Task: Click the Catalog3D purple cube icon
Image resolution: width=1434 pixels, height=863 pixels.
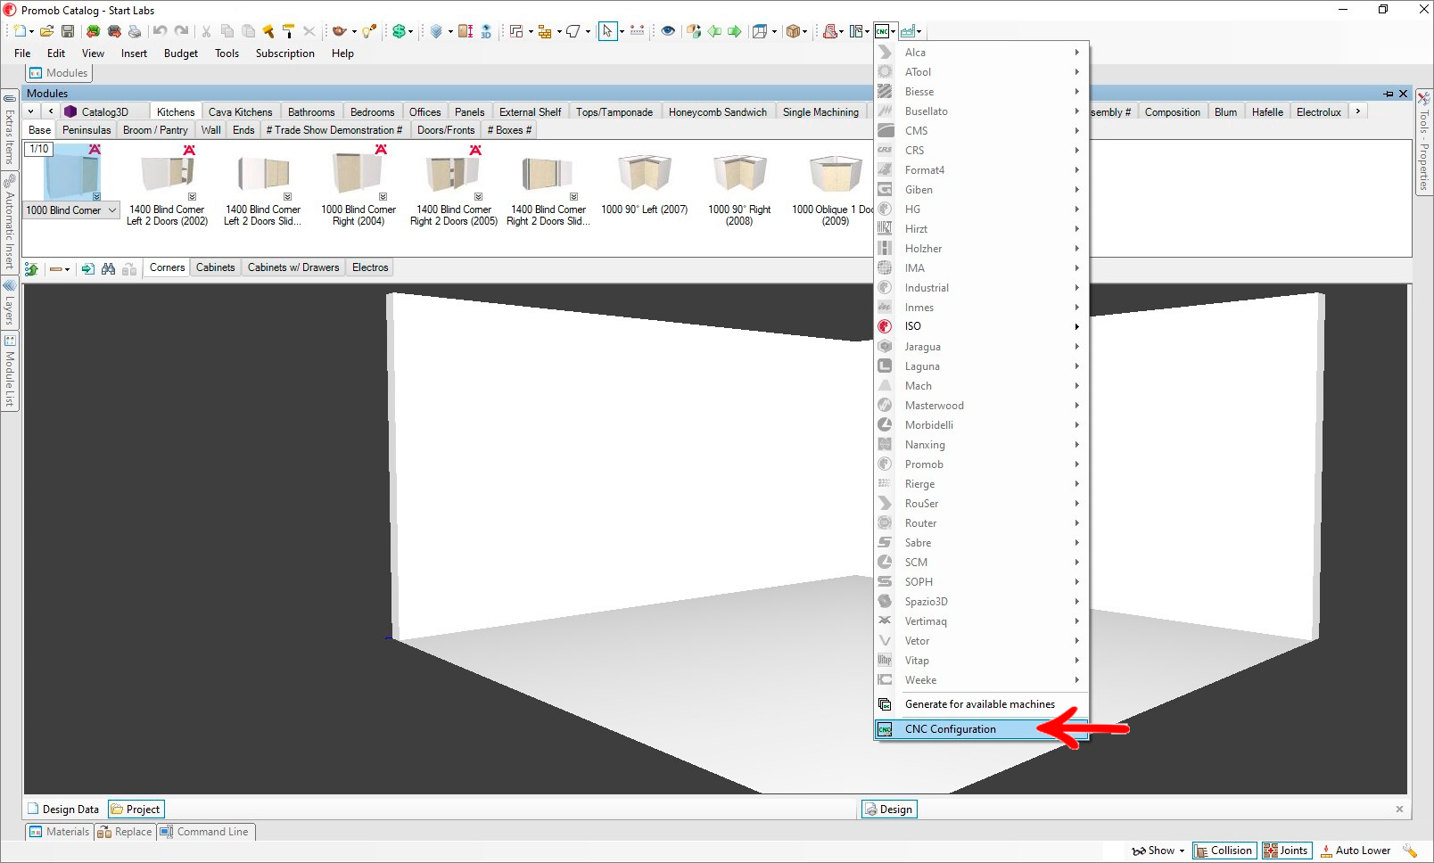Action: click(70, 111)
